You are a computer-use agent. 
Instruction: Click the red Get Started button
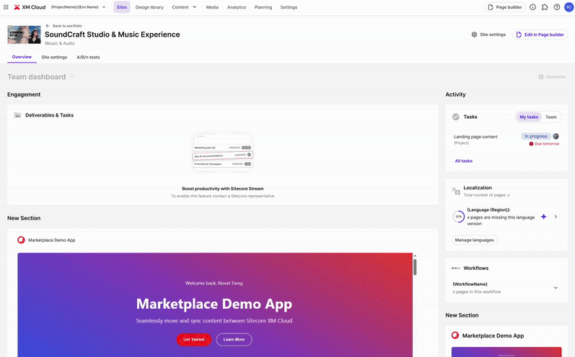coord(193,340)
